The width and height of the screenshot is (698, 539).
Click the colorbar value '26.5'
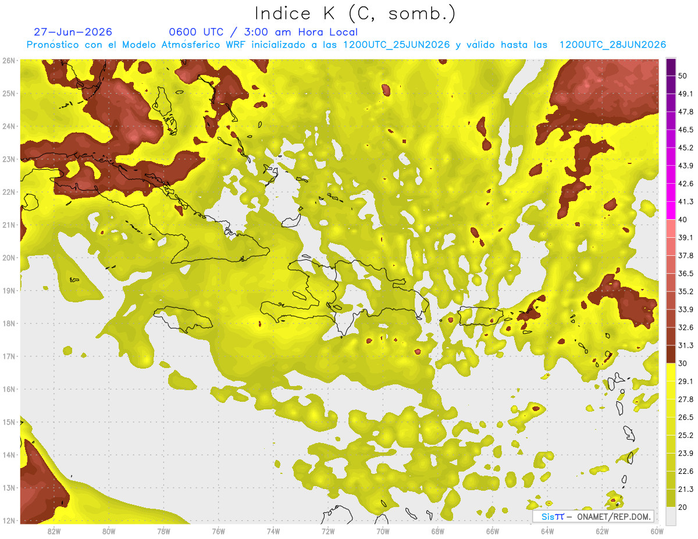point(685,417)
